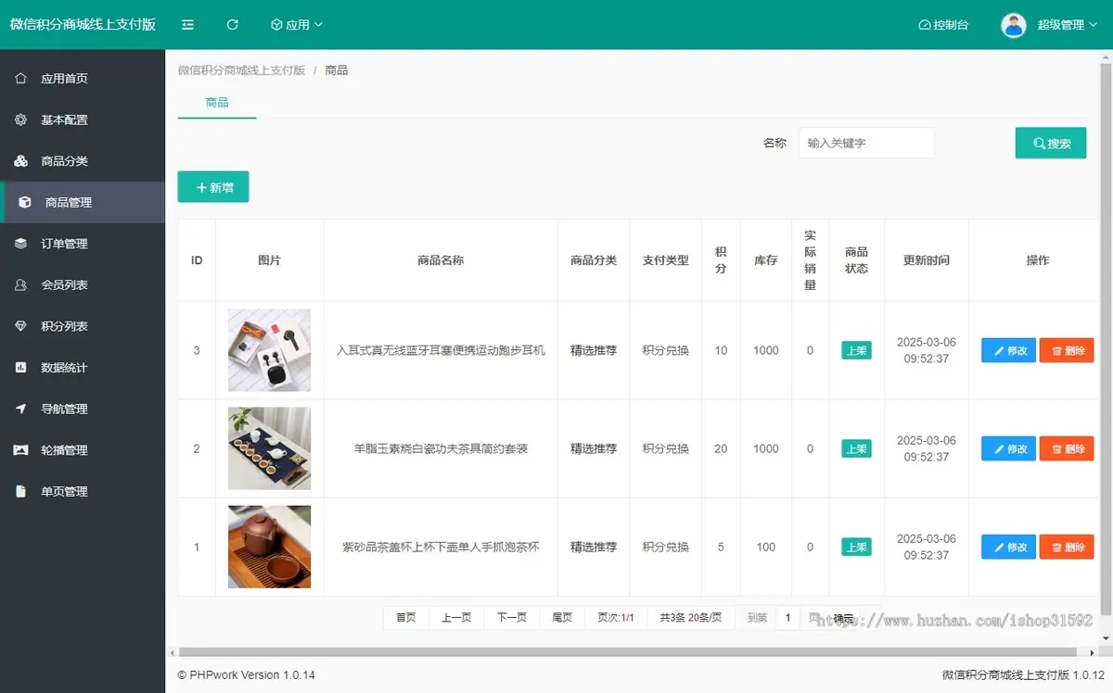
Task: Focus the 名称 keyword input field
Action: pyautogui.click(x=866, y=144)
